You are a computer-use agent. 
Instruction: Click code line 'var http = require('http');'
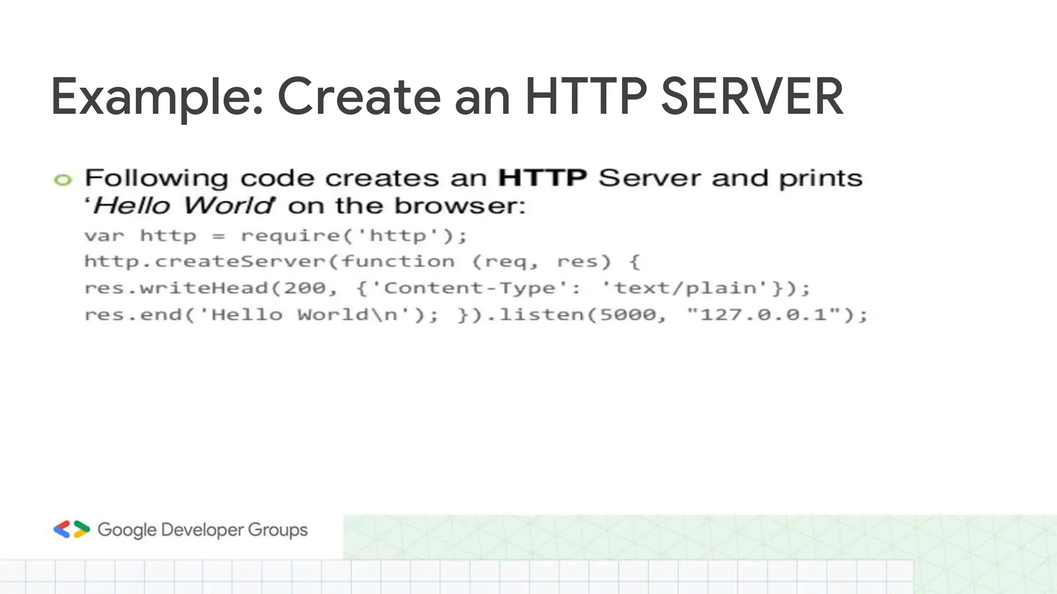coord(276,236)
